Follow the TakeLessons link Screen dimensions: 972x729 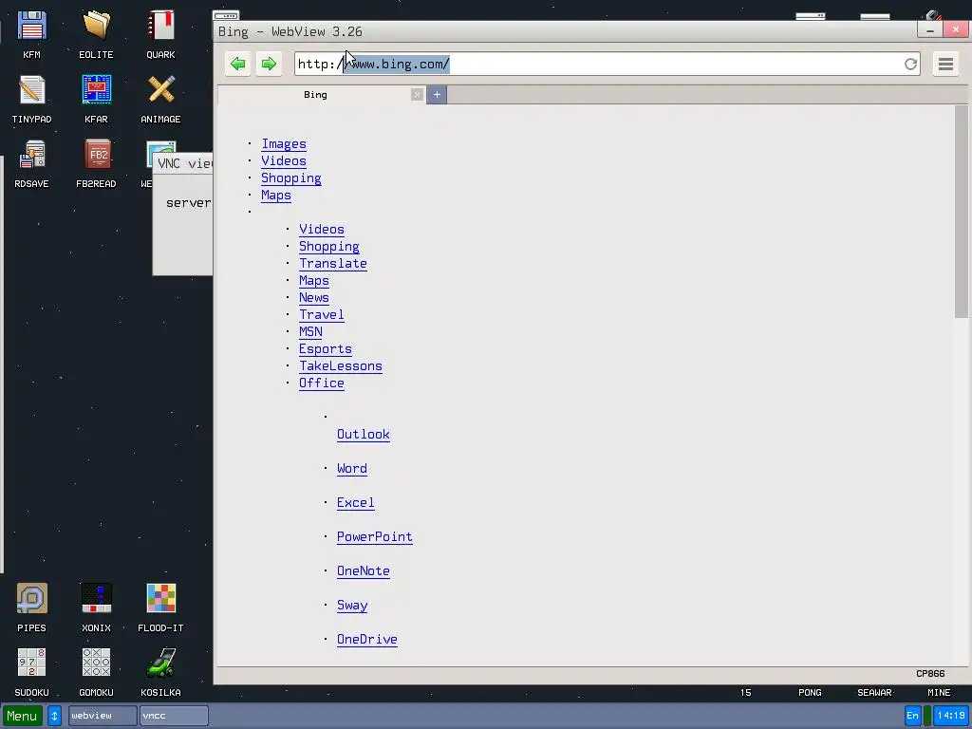pyautogui.click(x=341, y=366)
